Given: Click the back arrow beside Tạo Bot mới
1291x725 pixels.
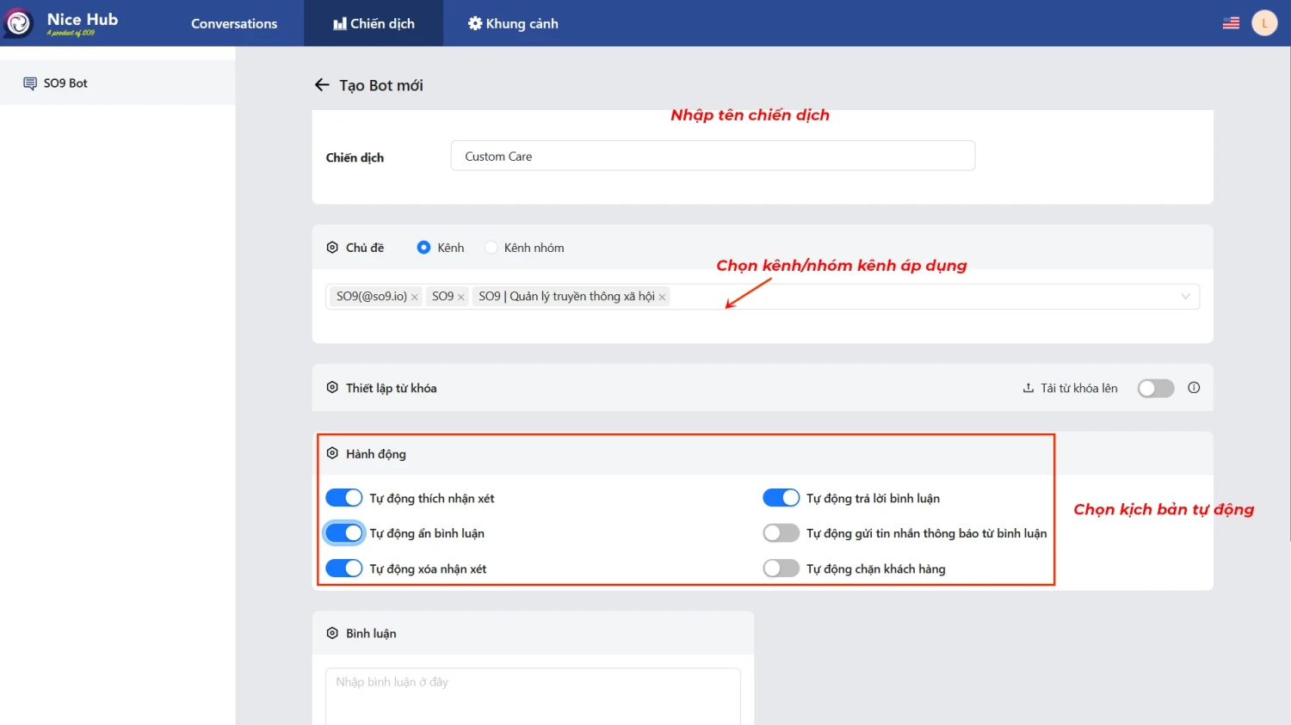Looking at the screenshot, I should coord(322,85).
